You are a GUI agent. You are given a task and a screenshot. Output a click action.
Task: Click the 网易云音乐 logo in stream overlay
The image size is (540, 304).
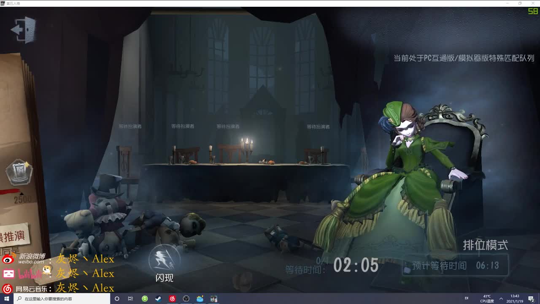tap(8, 288)
